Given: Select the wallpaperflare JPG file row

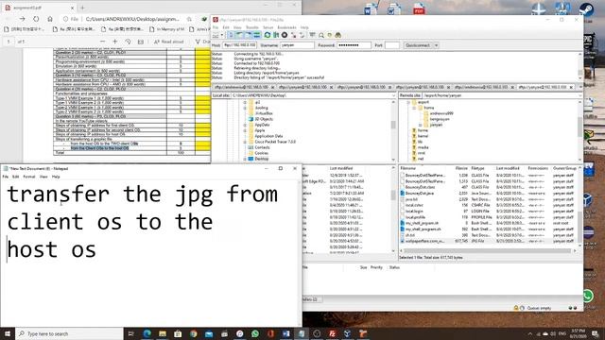Looking at the screenshot, I should click(488, 241).
